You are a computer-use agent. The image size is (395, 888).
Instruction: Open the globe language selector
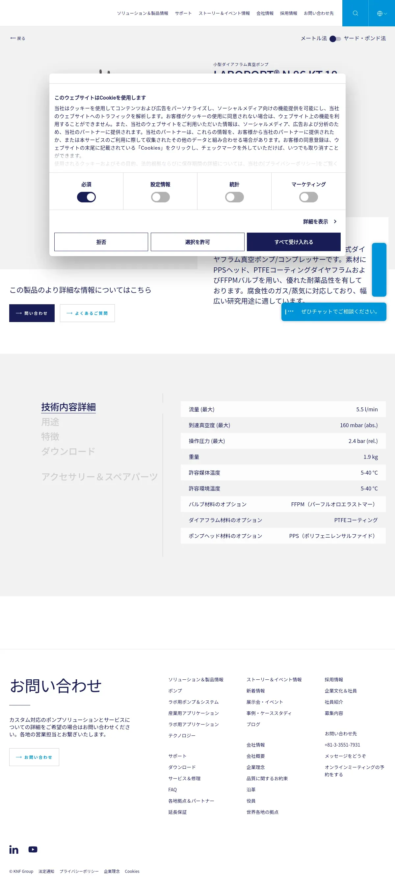(382, 13)
